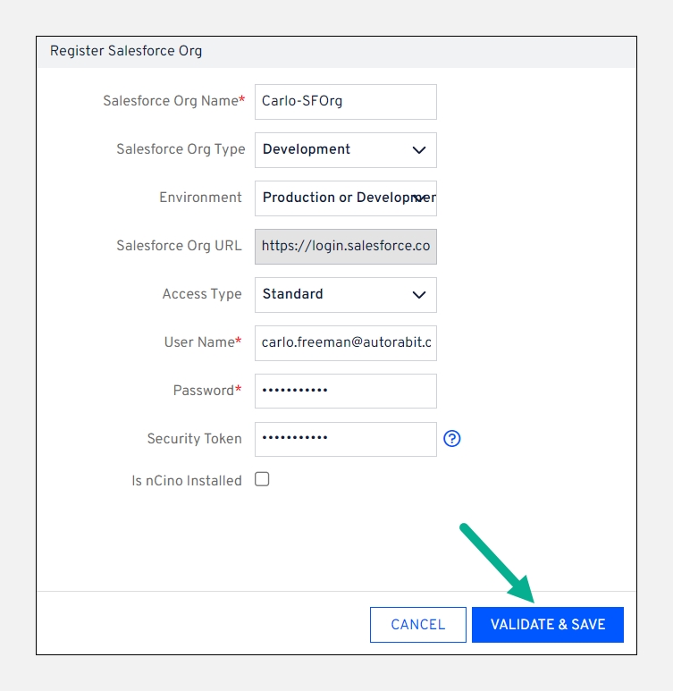
Task: Click the Access Type label text
Action: [202, 294]
